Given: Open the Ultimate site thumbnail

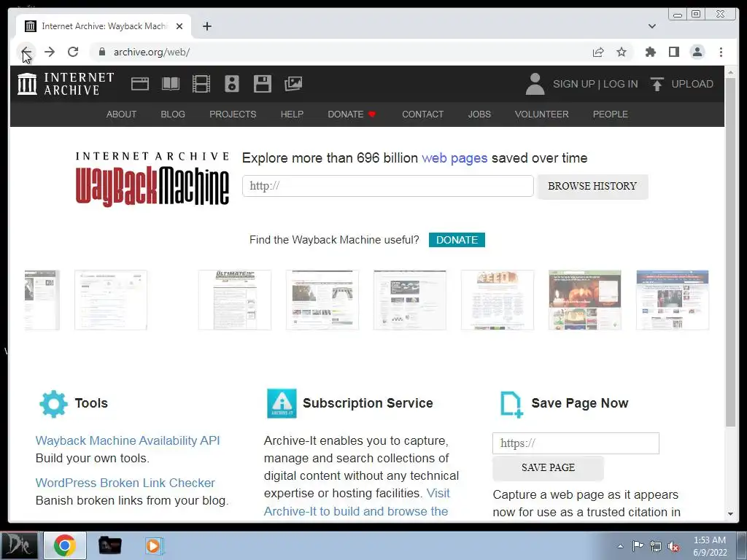Looking at the screenshot, I should pos(234,300).
